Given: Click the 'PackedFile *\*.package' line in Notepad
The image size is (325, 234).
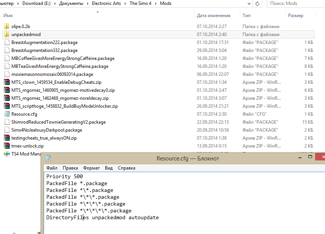Looking at the screenshot, I should pyautogui.click(x=79, y=190).
